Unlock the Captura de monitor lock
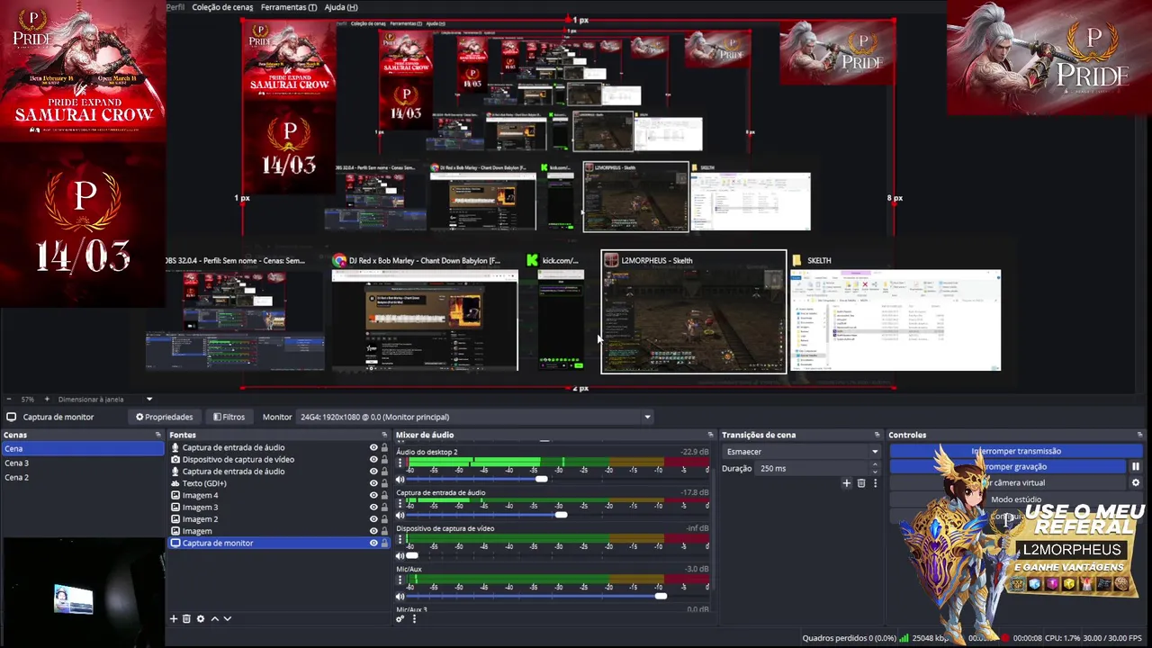The height and width of the screenshot is (648, 1152). 384,543
